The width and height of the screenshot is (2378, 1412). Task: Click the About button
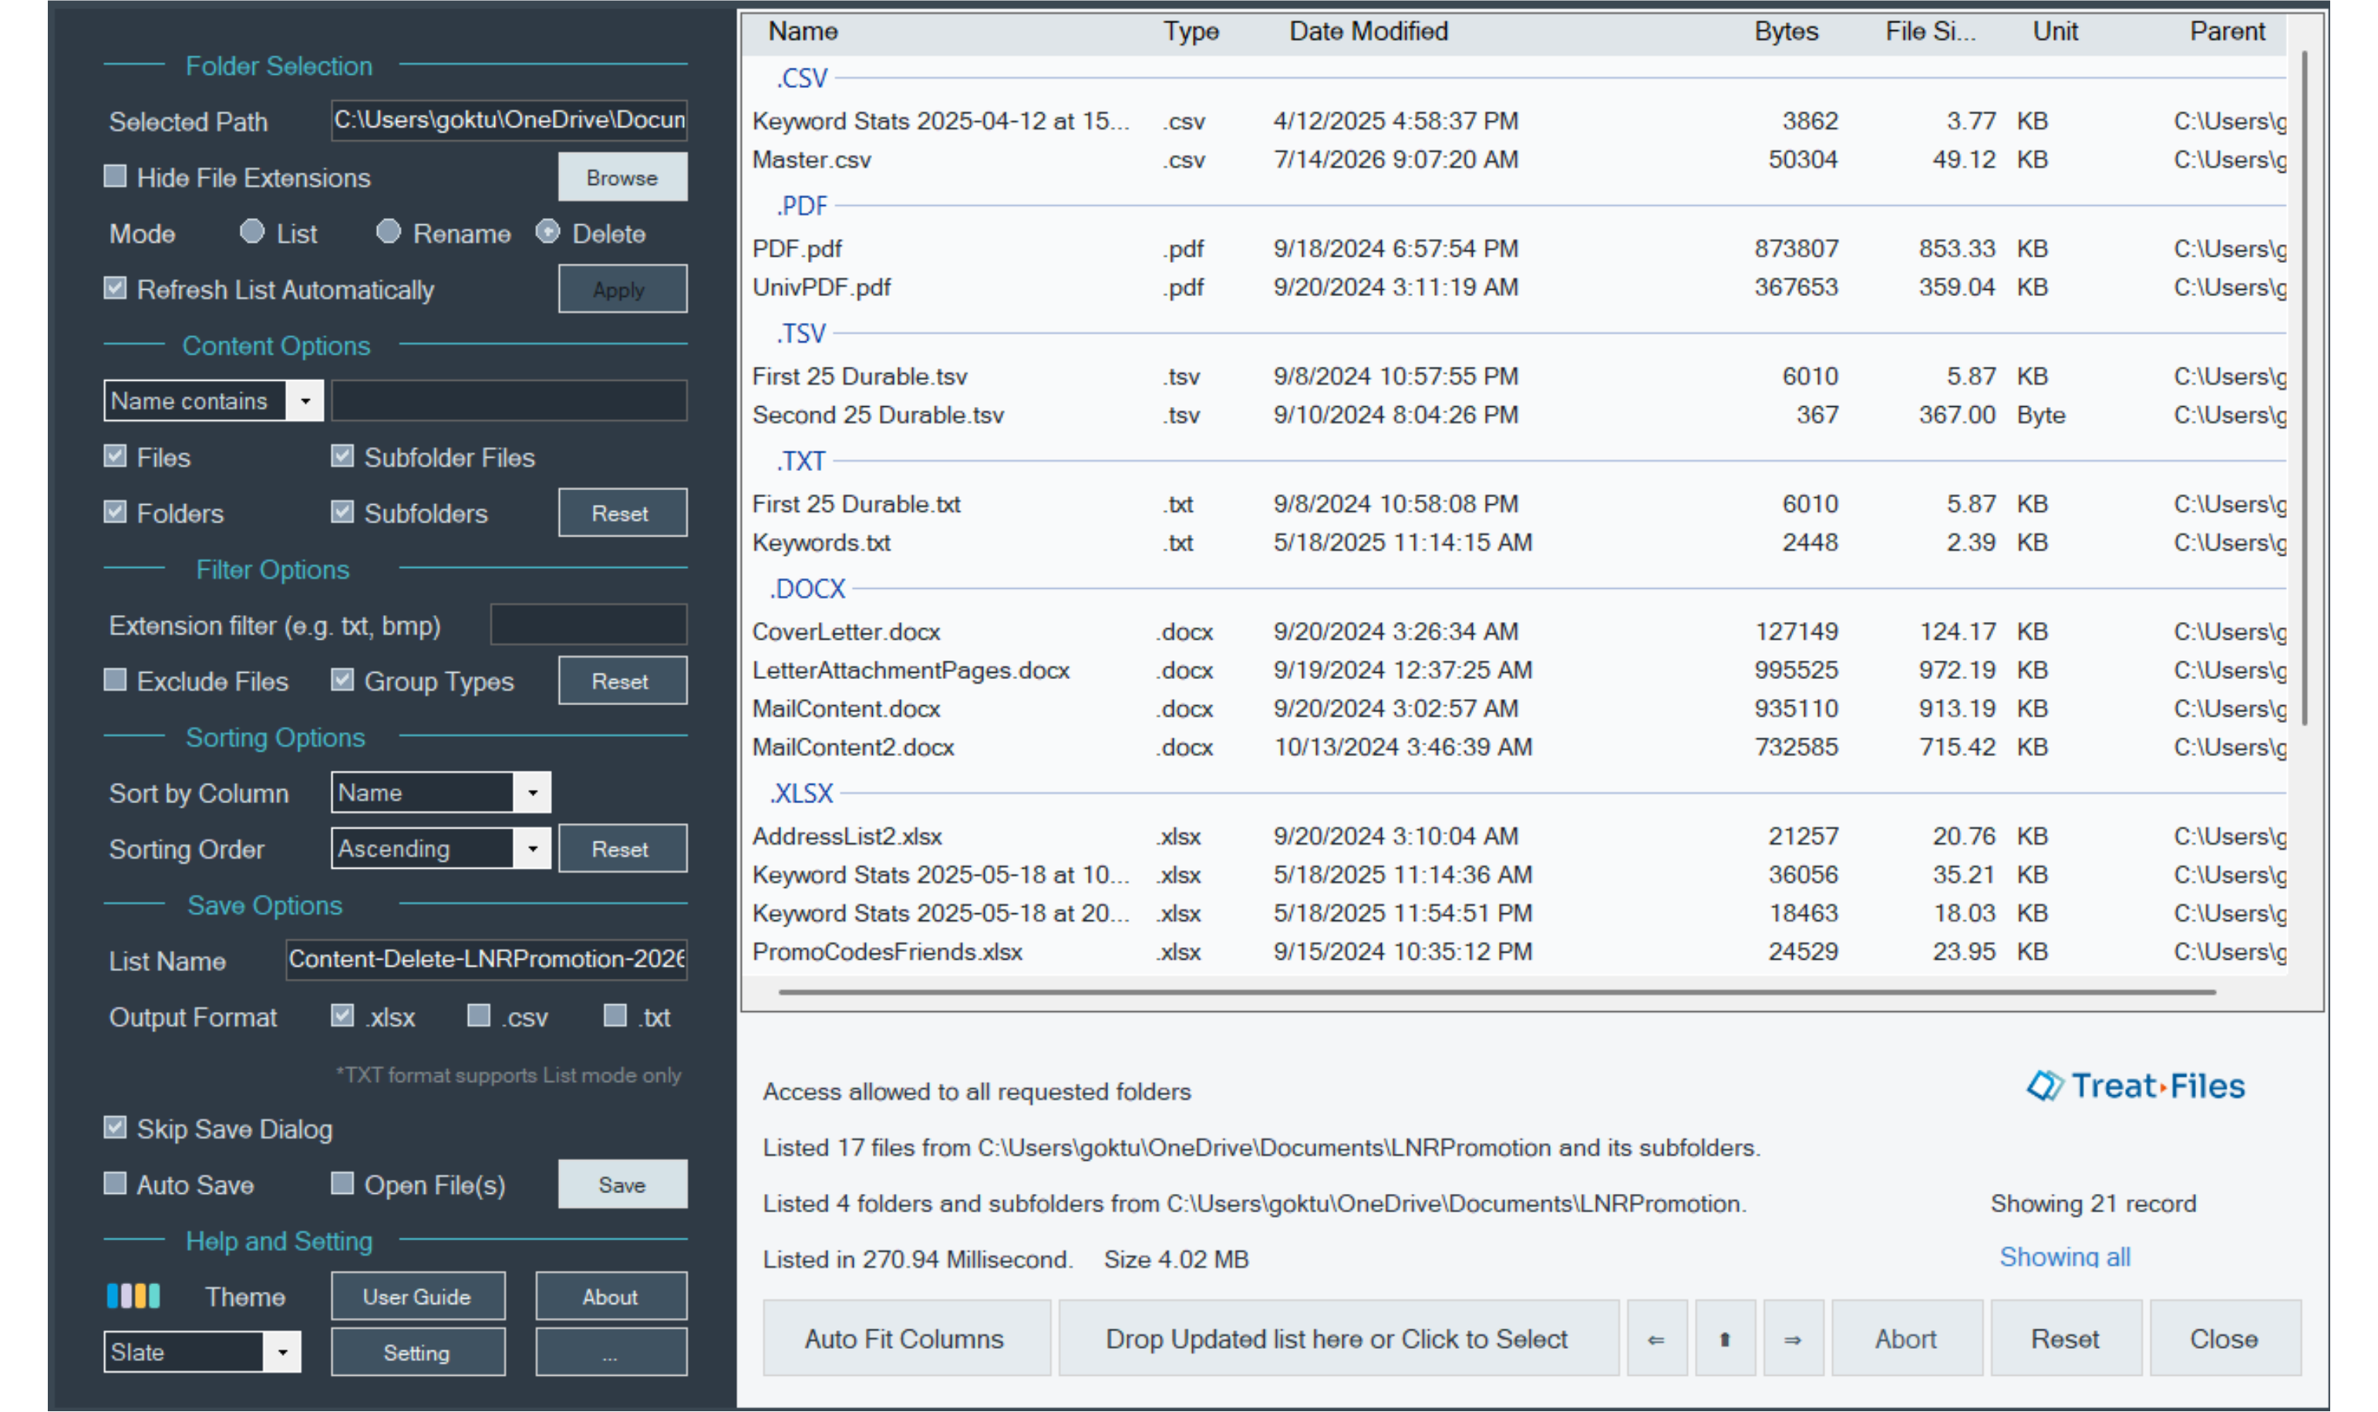[611, 1297]
